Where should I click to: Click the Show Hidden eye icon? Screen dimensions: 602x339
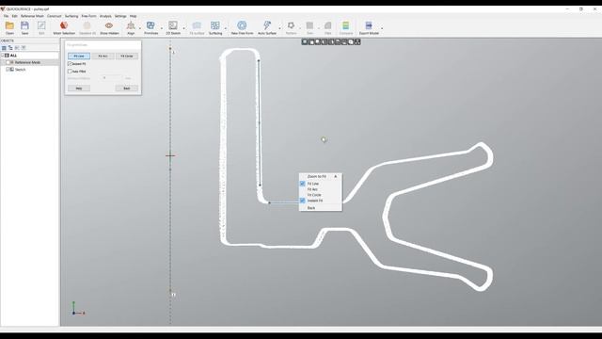click(109, 25)
